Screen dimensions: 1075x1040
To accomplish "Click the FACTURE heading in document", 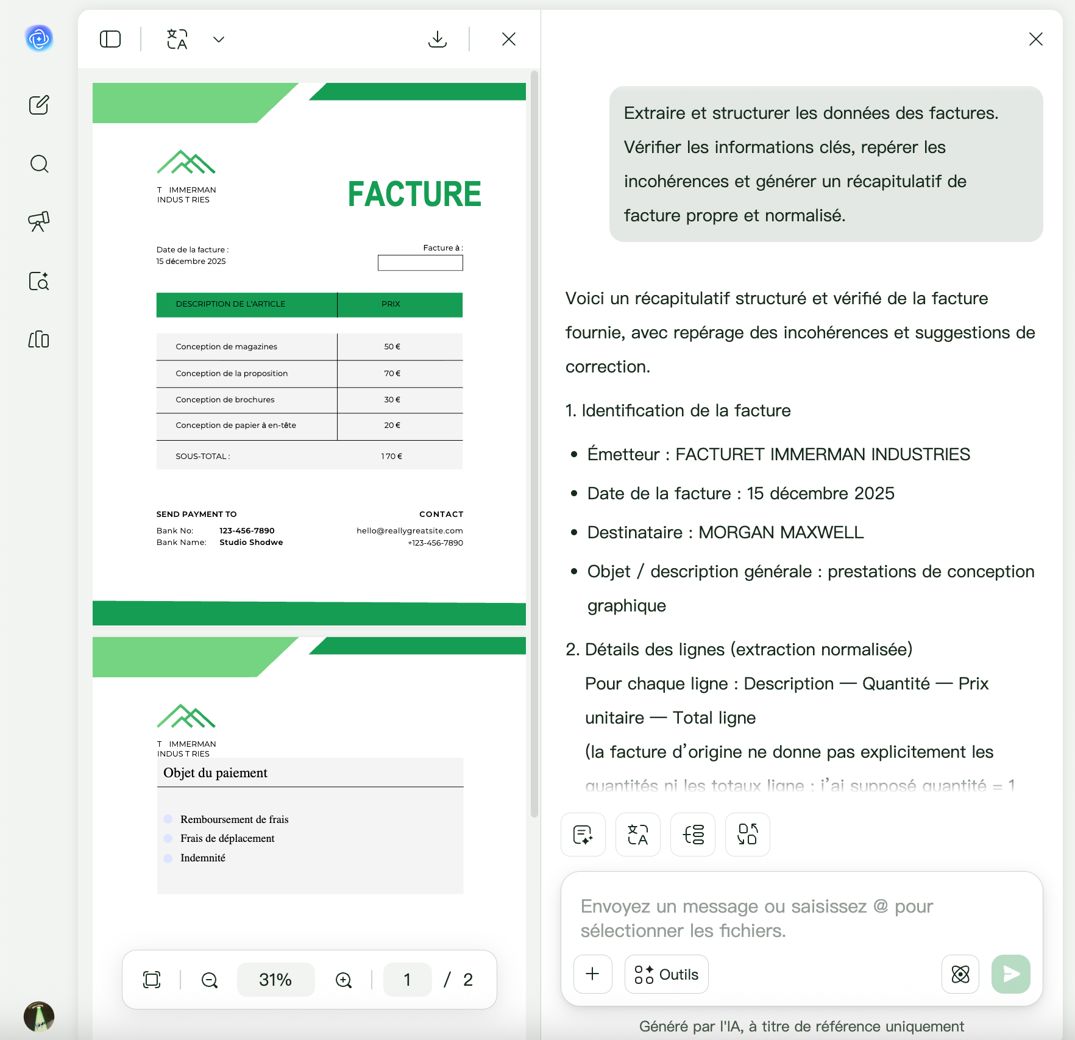I will [414, 194].
